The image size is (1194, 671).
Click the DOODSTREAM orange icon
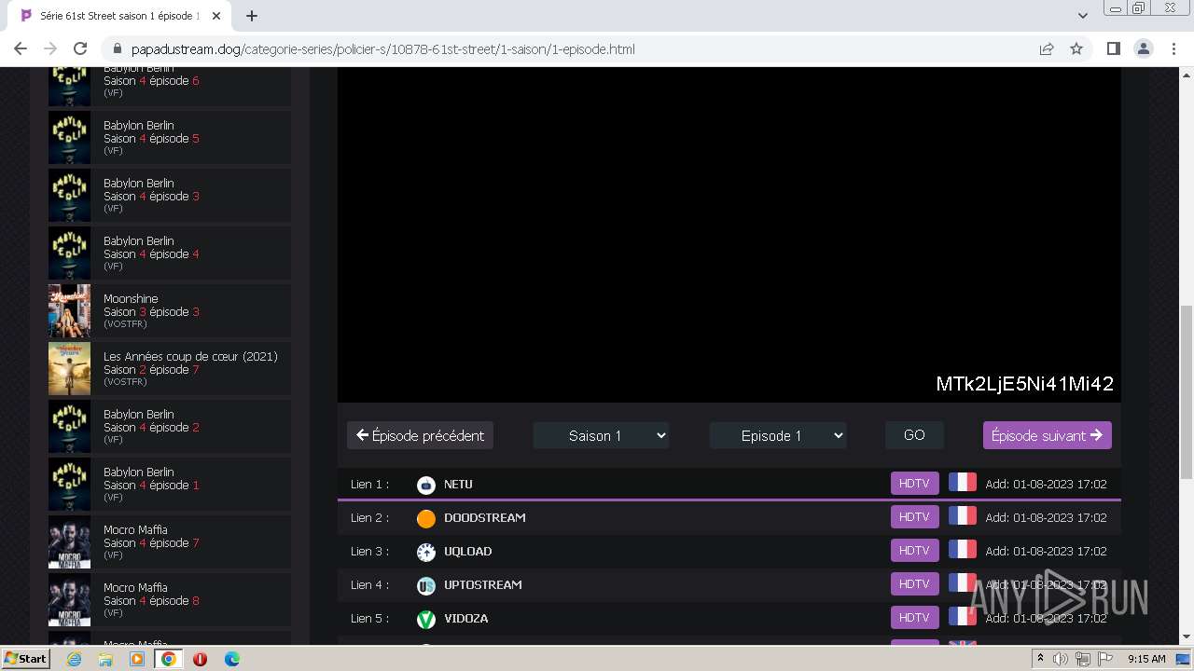(425, 518)
